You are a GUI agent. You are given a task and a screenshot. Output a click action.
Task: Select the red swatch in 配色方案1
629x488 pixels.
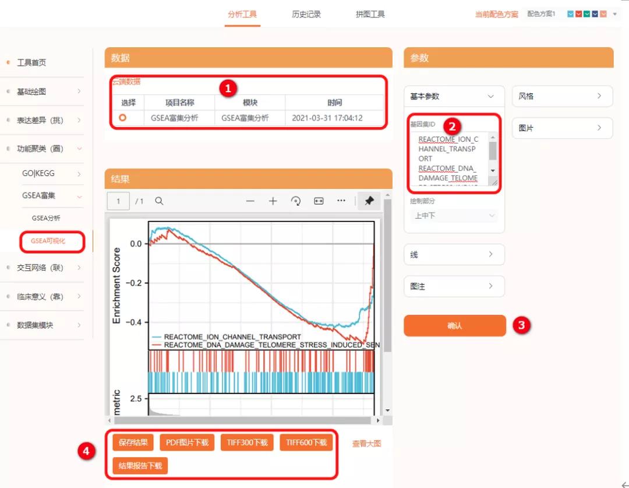578,13
